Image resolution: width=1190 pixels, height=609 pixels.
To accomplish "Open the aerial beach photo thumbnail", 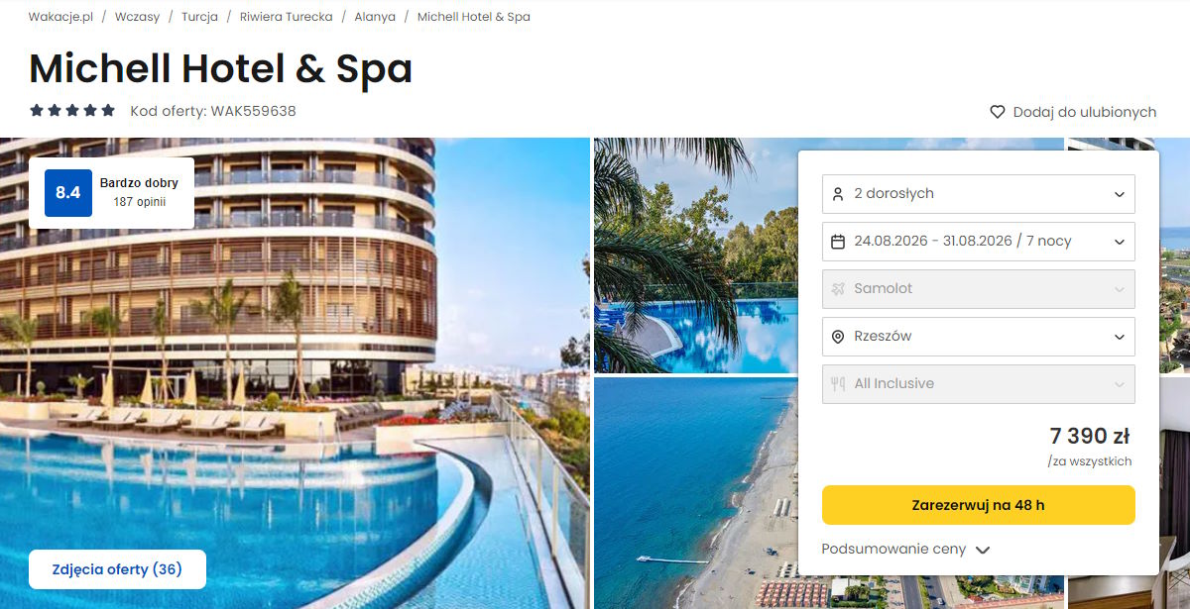I will 694,492.
